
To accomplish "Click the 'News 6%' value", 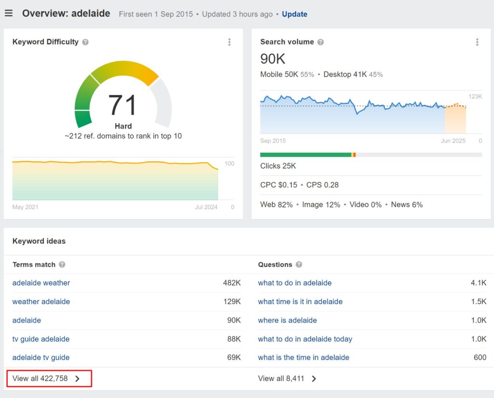I will (407, 204).
